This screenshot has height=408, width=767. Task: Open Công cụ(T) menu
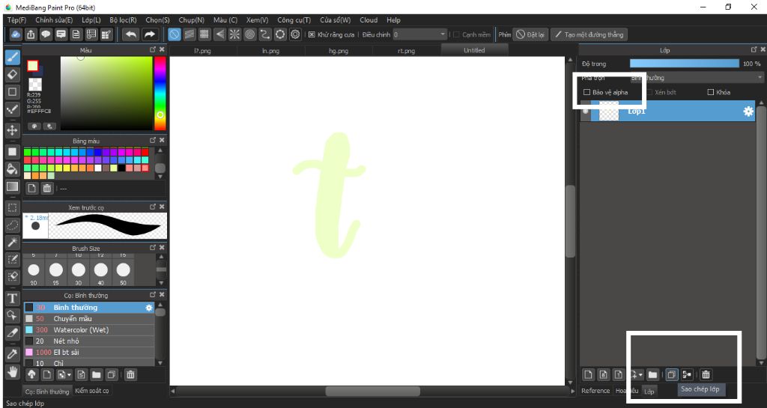(294, 20)
